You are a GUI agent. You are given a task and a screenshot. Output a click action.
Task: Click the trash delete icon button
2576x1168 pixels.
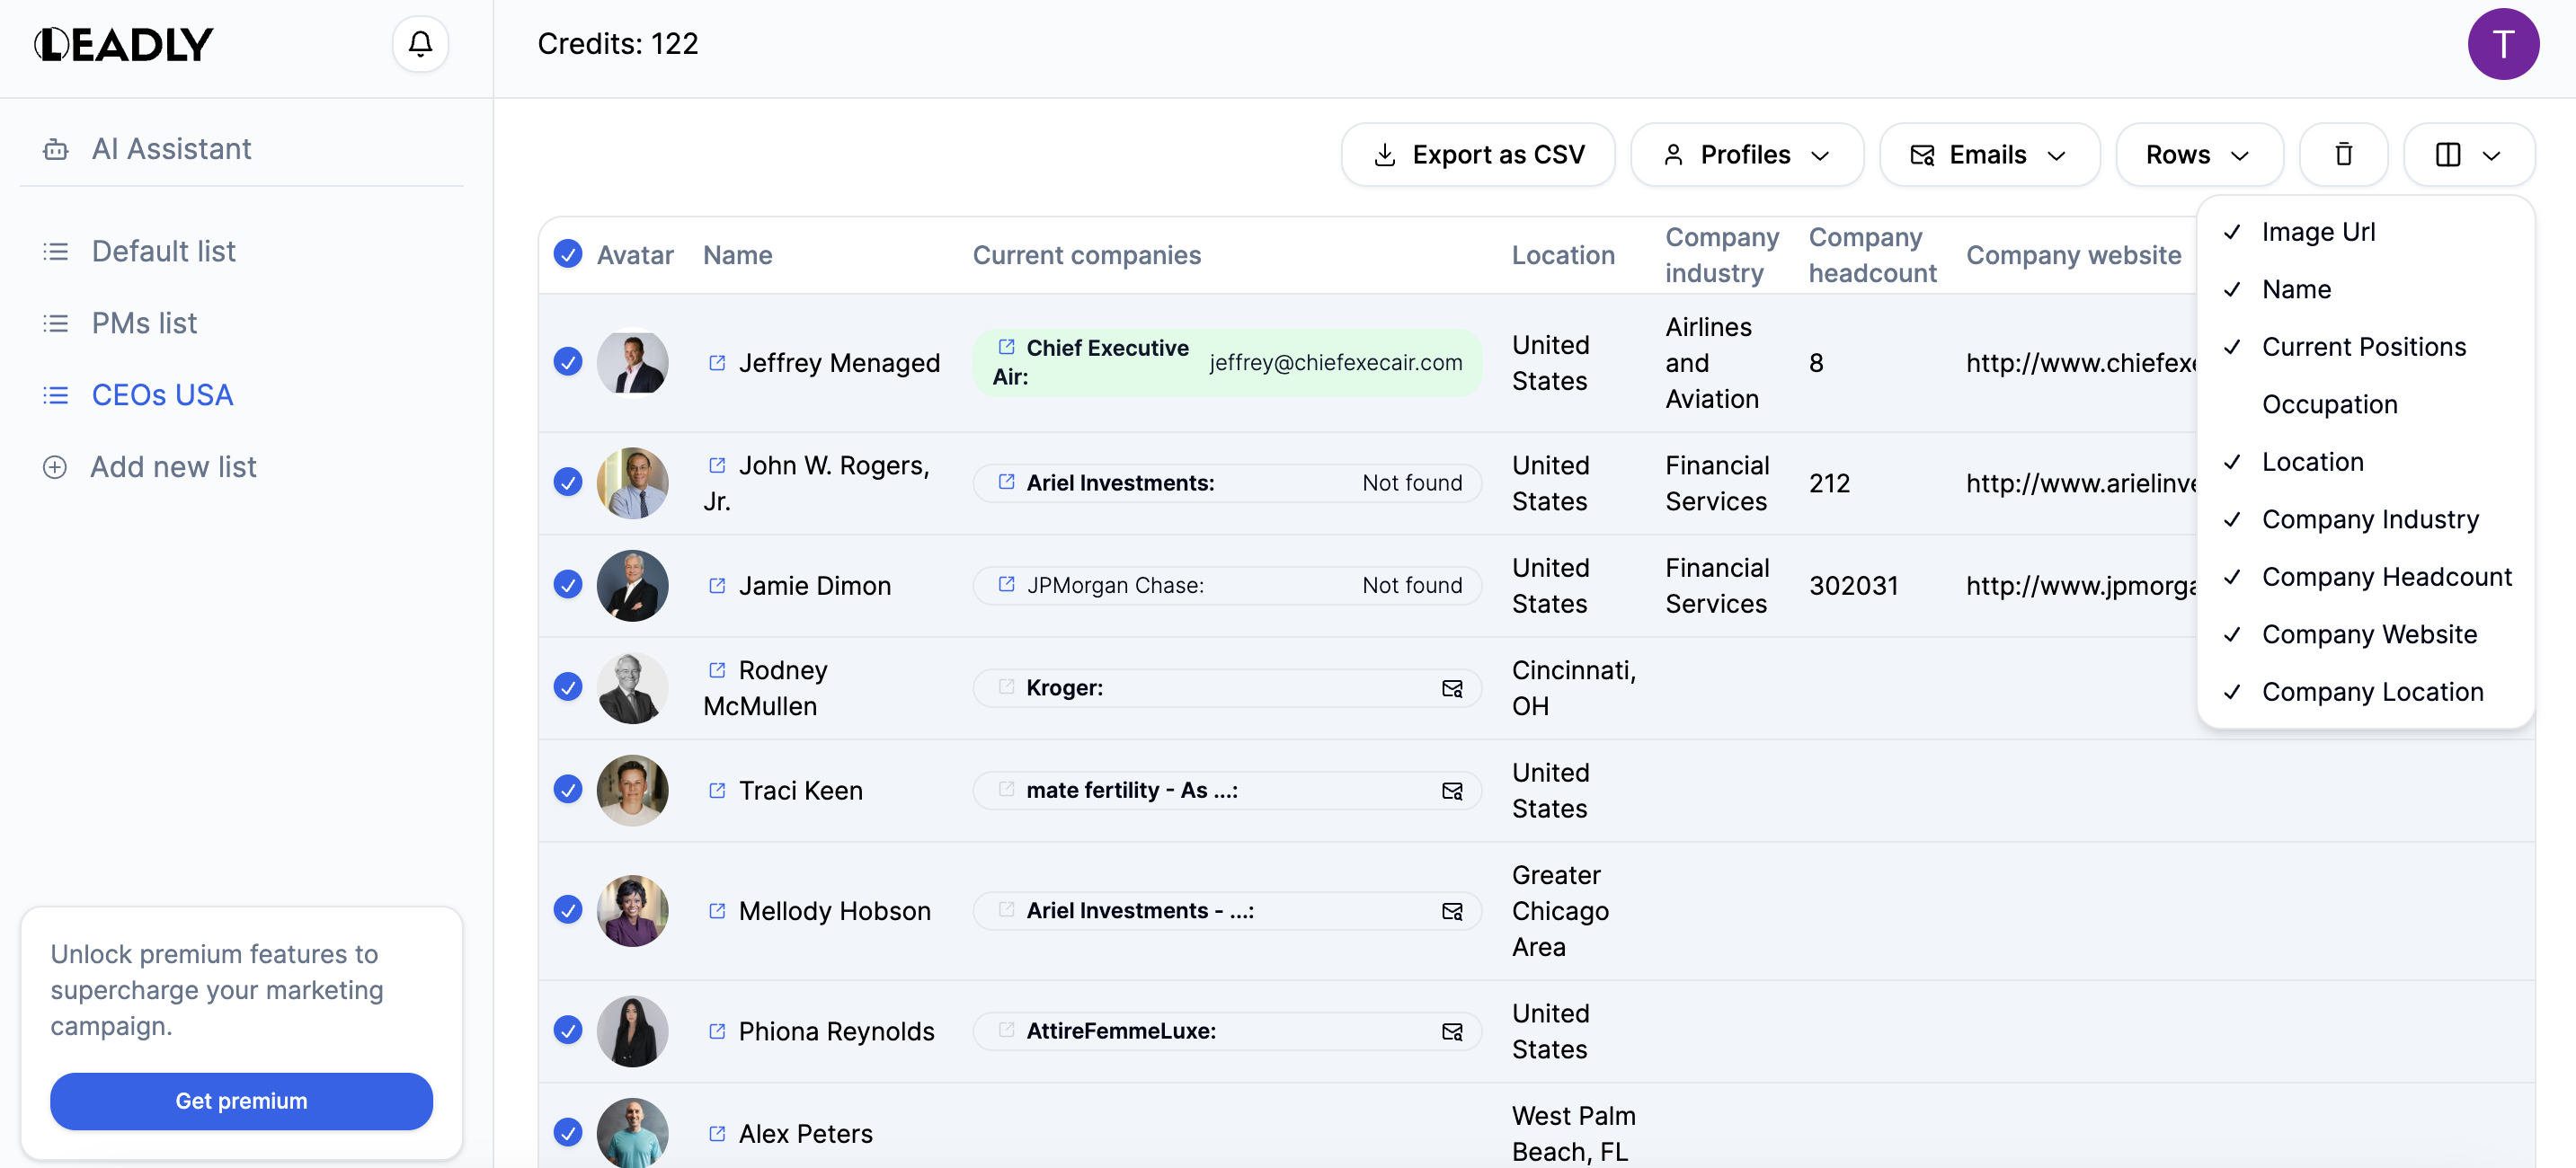(x=2343, y=155)
